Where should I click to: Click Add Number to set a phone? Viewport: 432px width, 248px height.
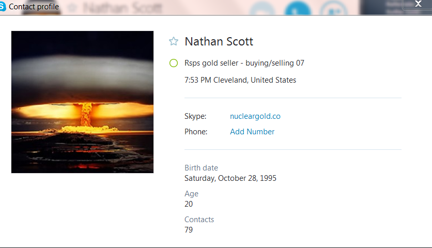252,132
